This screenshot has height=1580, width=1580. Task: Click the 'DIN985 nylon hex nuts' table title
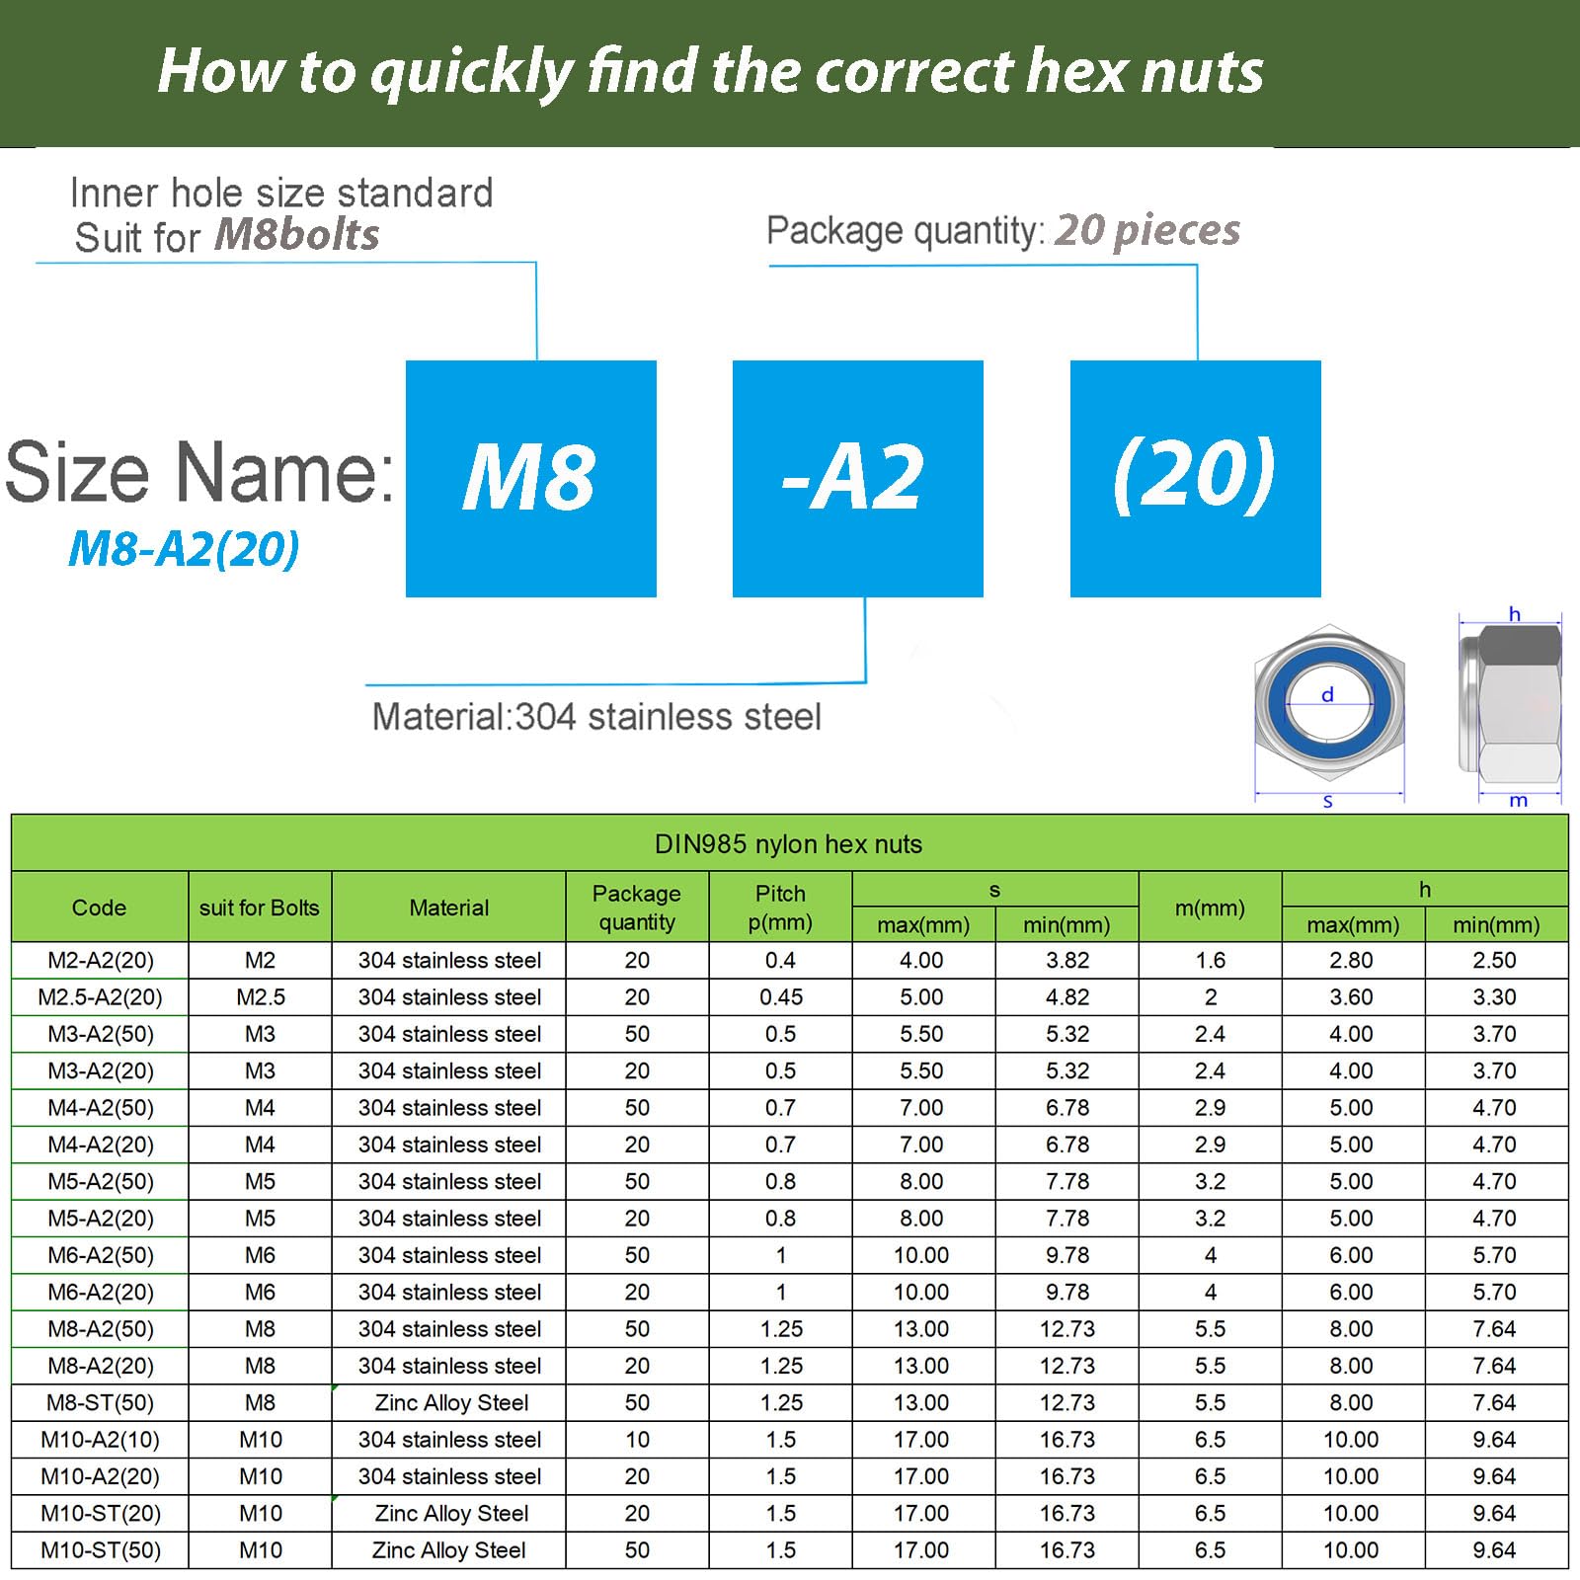tap(789, 844)
